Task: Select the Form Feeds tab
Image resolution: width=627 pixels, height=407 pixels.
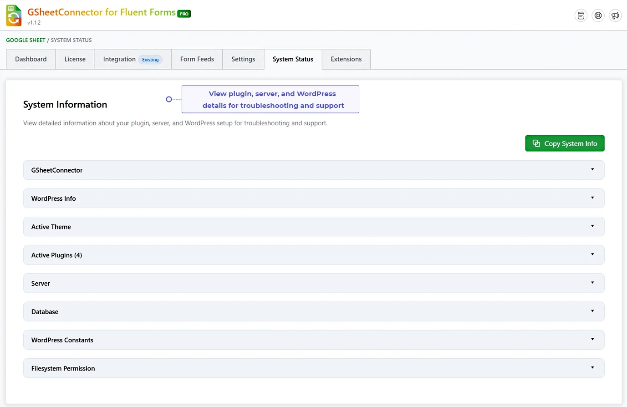Action: [197, 59]
